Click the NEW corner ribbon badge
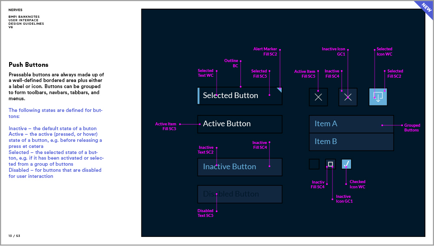The width and height of the screenshot is (434, 246). (424, 9)
